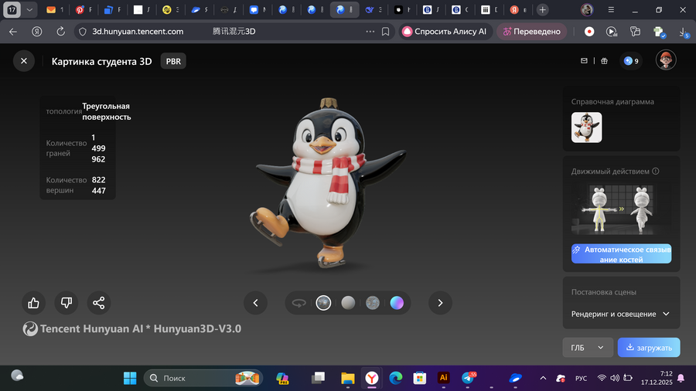Screen dimensions: 696x391
Task: Open a new browser tab
Action: tap(543, 10)
